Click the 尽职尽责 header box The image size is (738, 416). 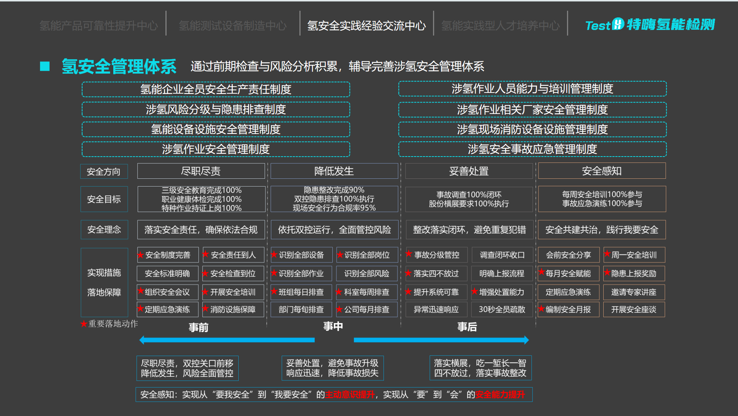(201, 171)
